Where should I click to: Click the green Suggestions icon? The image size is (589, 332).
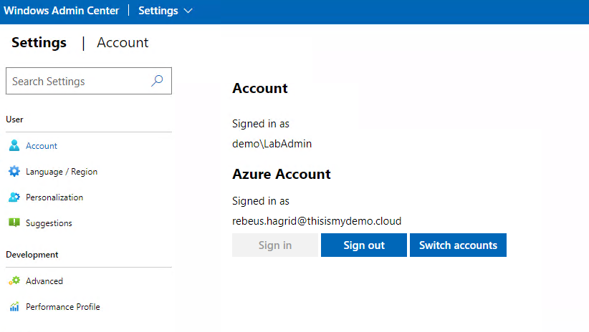coord(14,223)
